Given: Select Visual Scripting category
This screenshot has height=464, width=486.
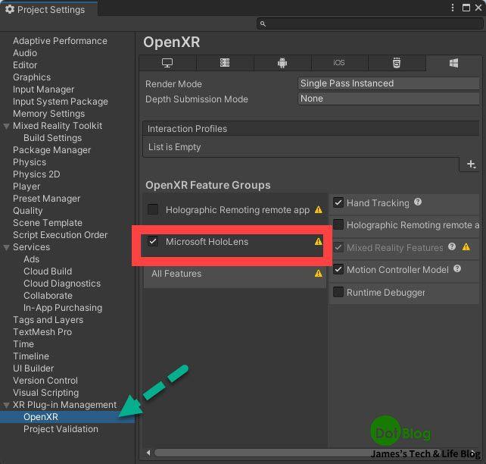Looking at the screenshot, I should point(46,393).
